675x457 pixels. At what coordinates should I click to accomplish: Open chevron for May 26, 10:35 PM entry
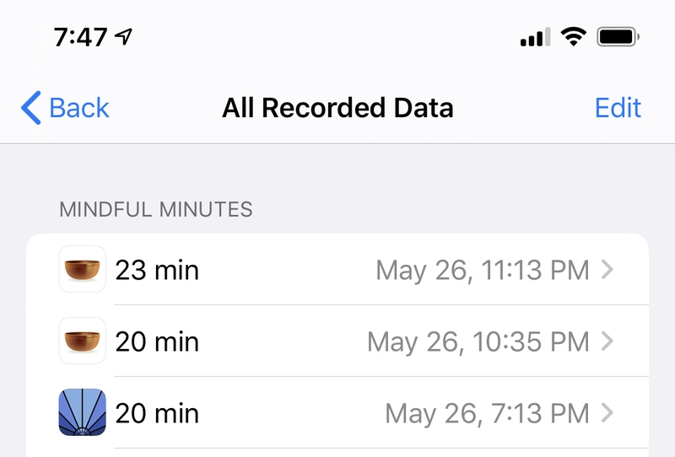tap(607, 341)
